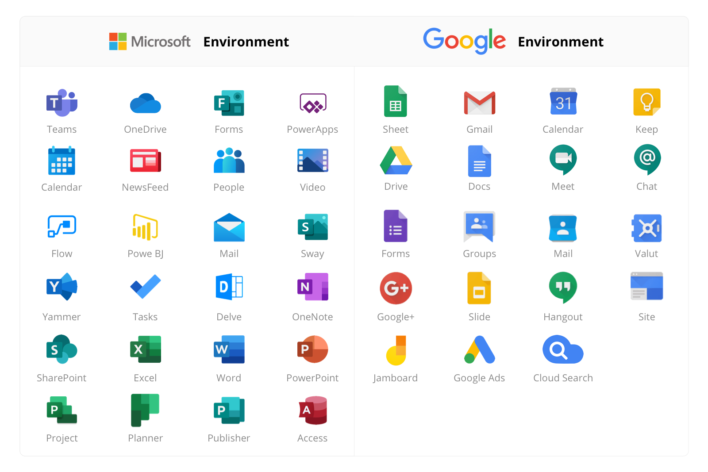Viewport: 708px width, 472px height.
Task: Select the PowerPoint icon
Action: point(313,349)
